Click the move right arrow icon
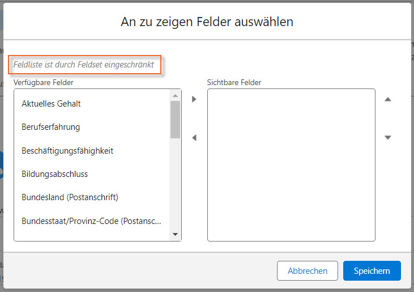 click(194, 99)
